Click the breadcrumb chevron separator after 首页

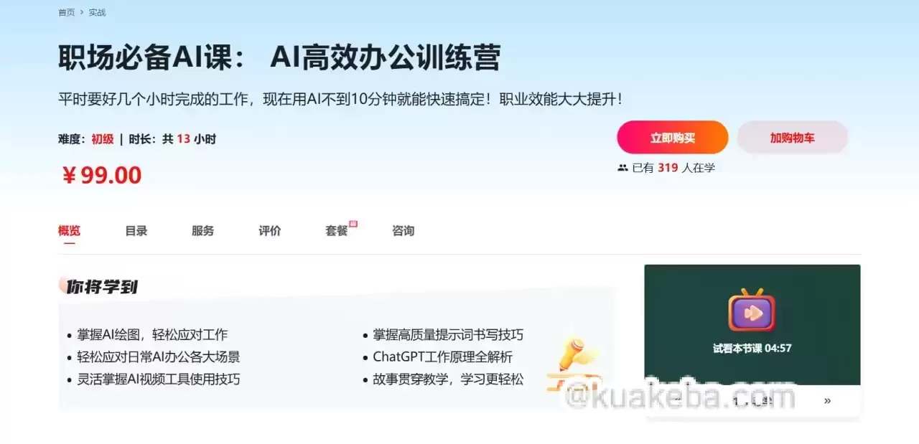click(82, 12)
